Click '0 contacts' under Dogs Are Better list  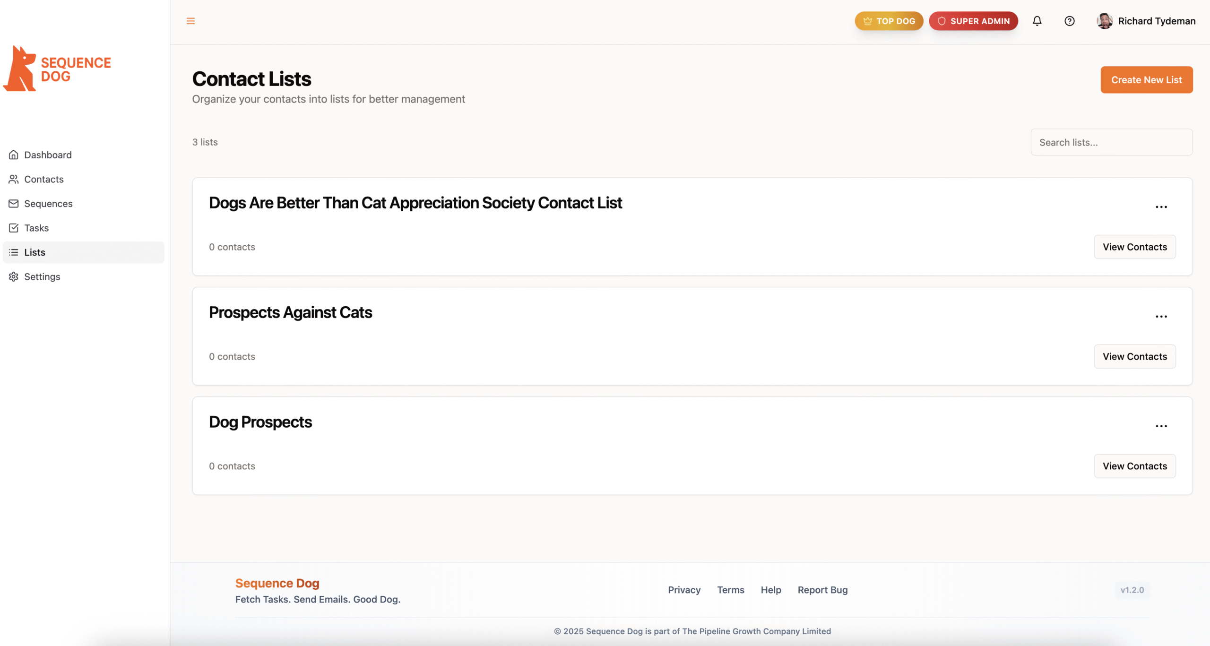(x=232, y=247)
